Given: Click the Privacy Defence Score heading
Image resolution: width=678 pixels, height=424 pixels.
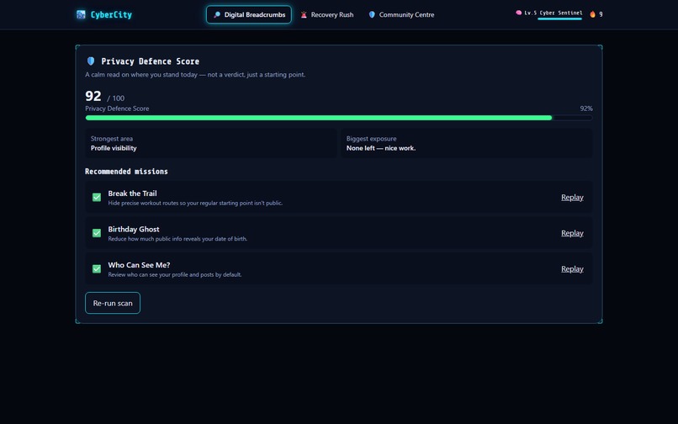Looking at the screenshot, I should tap(150, 61).
